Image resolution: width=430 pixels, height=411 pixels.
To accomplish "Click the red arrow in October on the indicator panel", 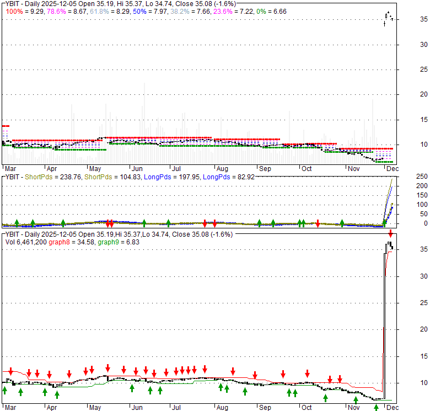I will 318,223.
